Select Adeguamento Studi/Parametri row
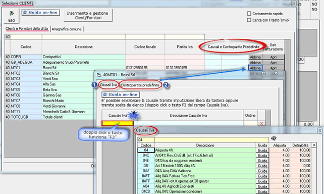 click(x=83, y=63)
